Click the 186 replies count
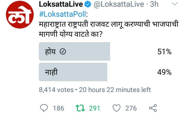Image resolution: width=185 pixels, height=118 pixels. click(58, 108)
